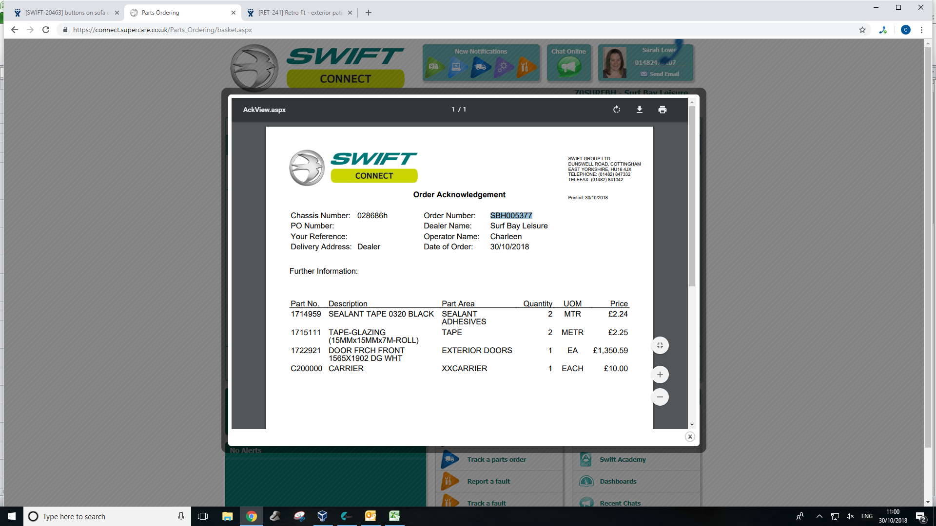Click the browser address bar URL
This screenshot has height=526, width=936.
coord(162,30)
